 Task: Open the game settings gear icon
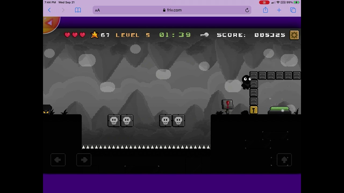(294, 35)
